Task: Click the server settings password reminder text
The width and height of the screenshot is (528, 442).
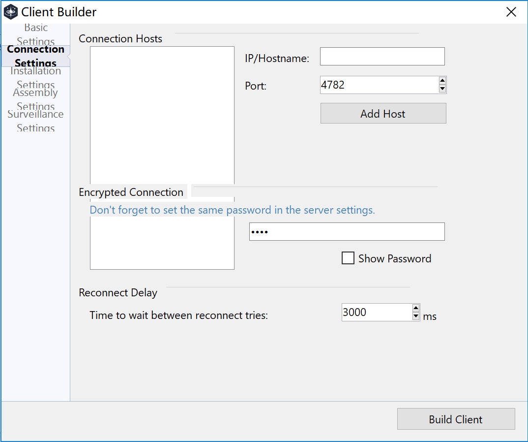Action: click(x=231, y=210)
